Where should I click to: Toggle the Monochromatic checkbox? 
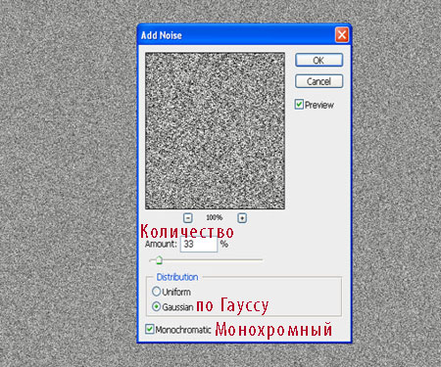(149, 329)
